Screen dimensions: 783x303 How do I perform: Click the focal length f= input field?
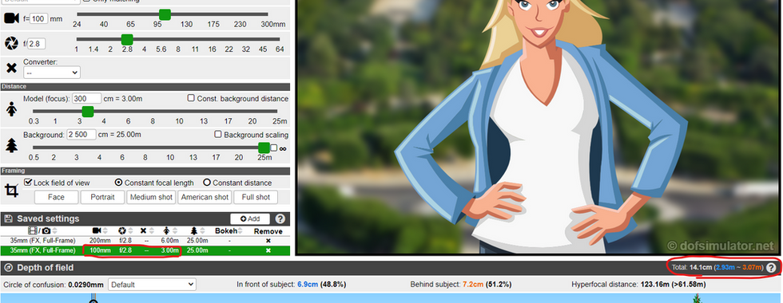coord(38,19)
